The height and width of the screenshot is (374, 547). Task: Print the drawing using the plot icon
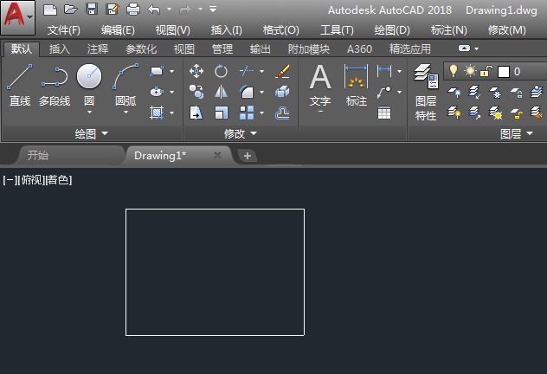click(x=133, y=9)
